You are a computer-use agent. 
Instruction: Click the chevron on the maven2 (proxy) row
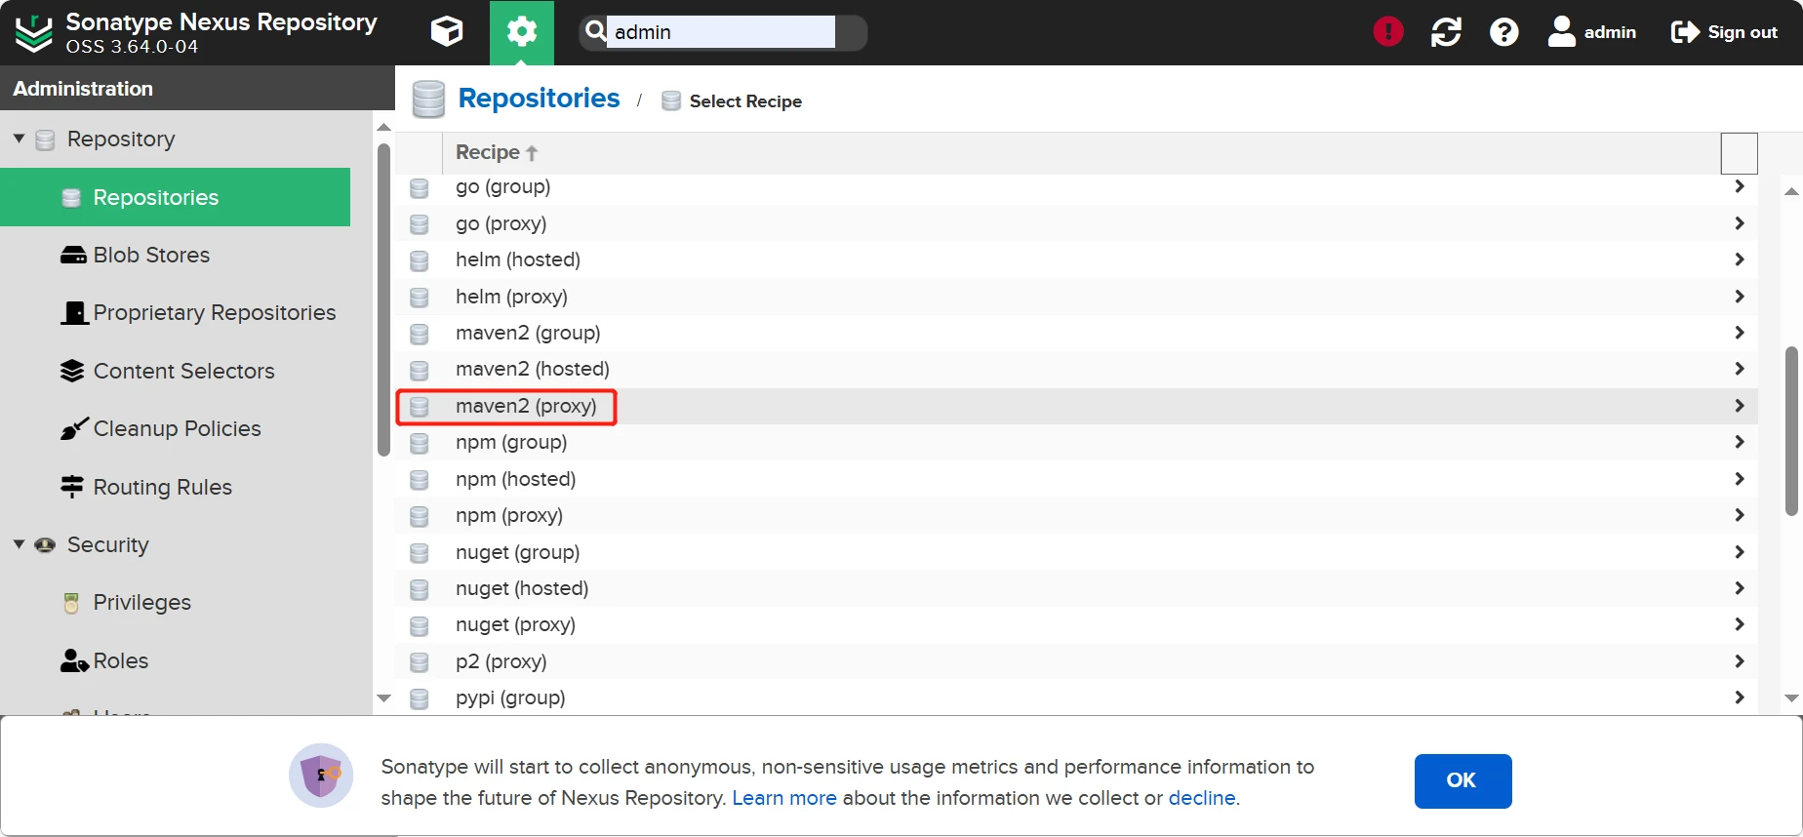[1739, 406]
